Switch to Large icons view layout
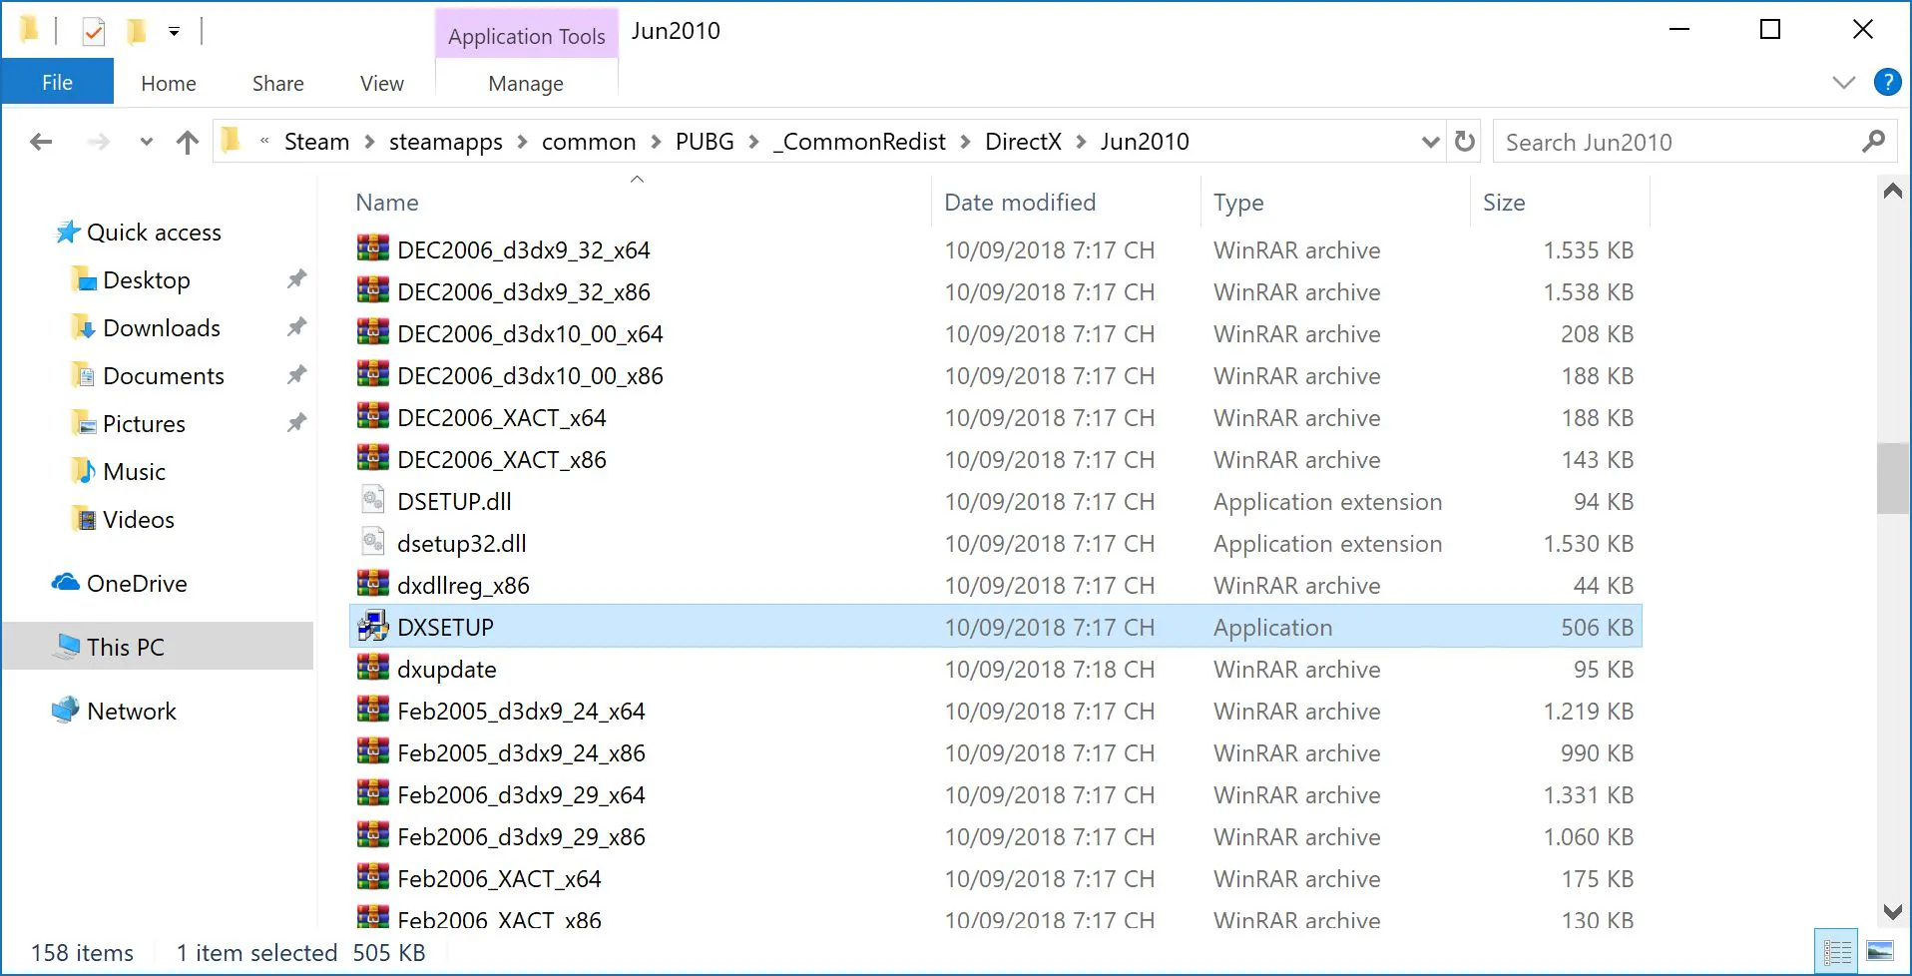The image size is (1912, 976). 1880,951
